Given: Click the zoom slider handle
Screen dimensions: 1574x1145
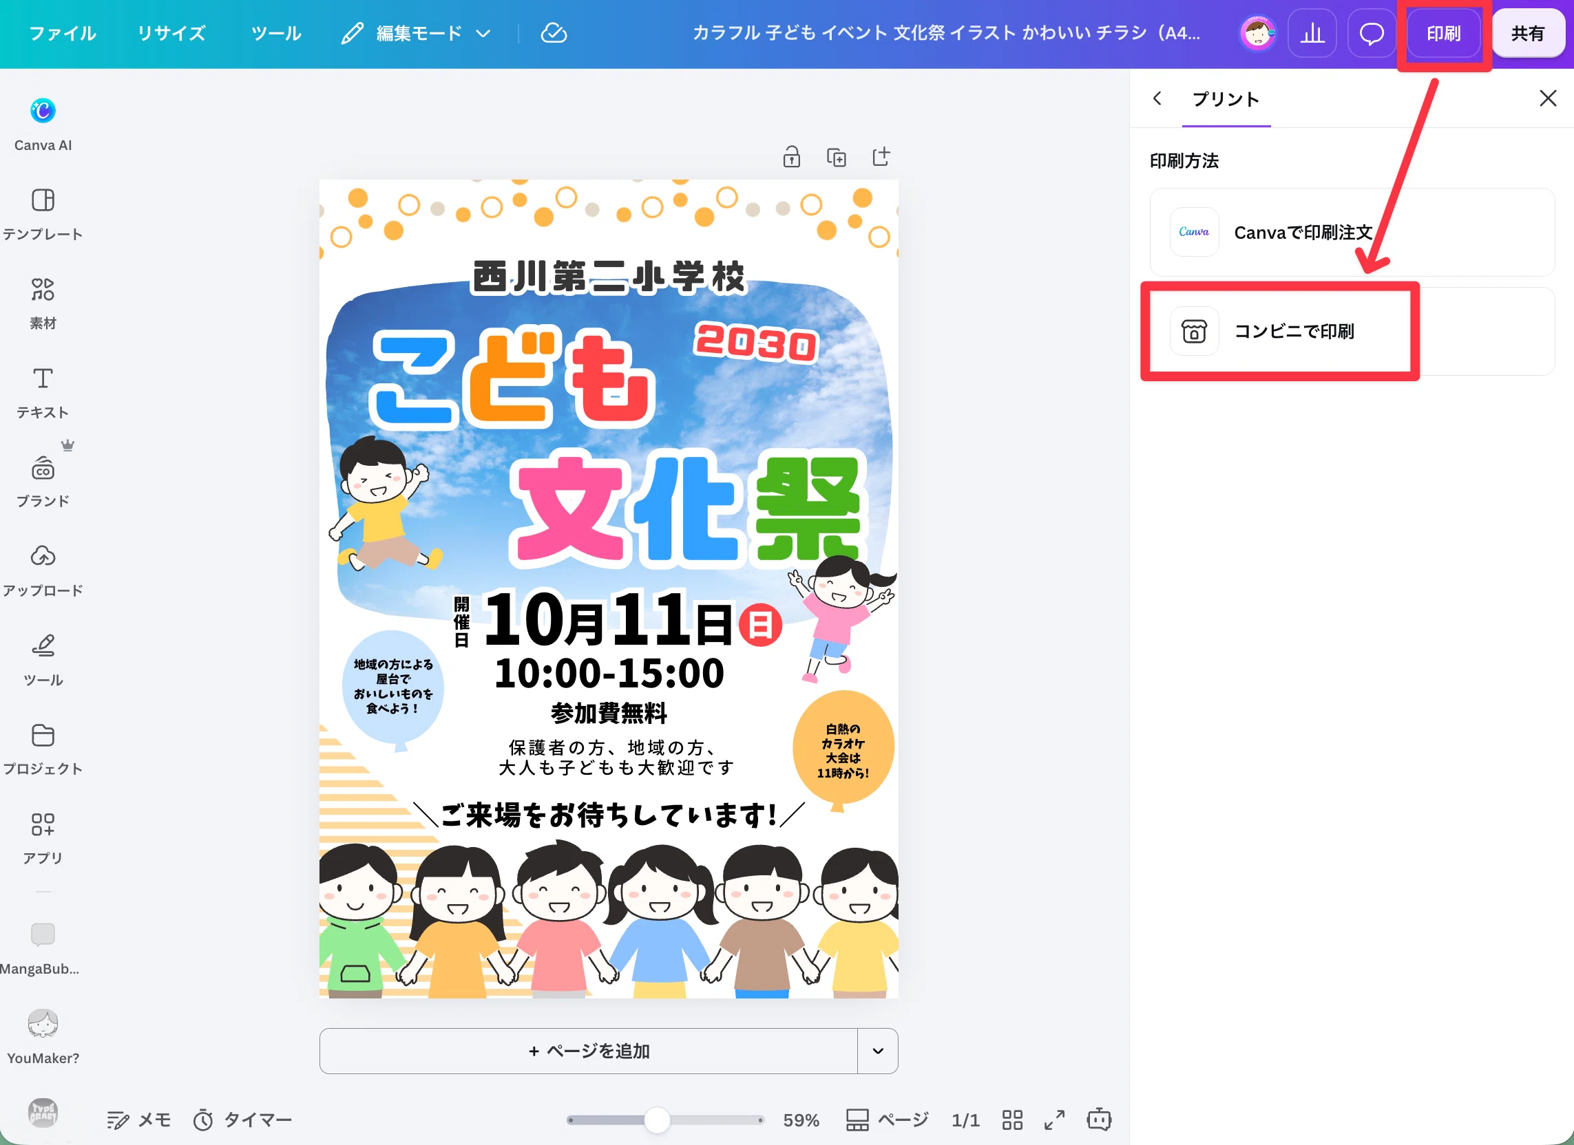Looking at the screenshot, I should pos(657,1120).
